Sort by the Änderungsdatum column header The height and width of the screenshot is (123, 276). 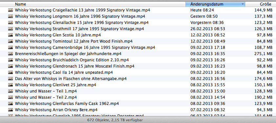[215, 4]
